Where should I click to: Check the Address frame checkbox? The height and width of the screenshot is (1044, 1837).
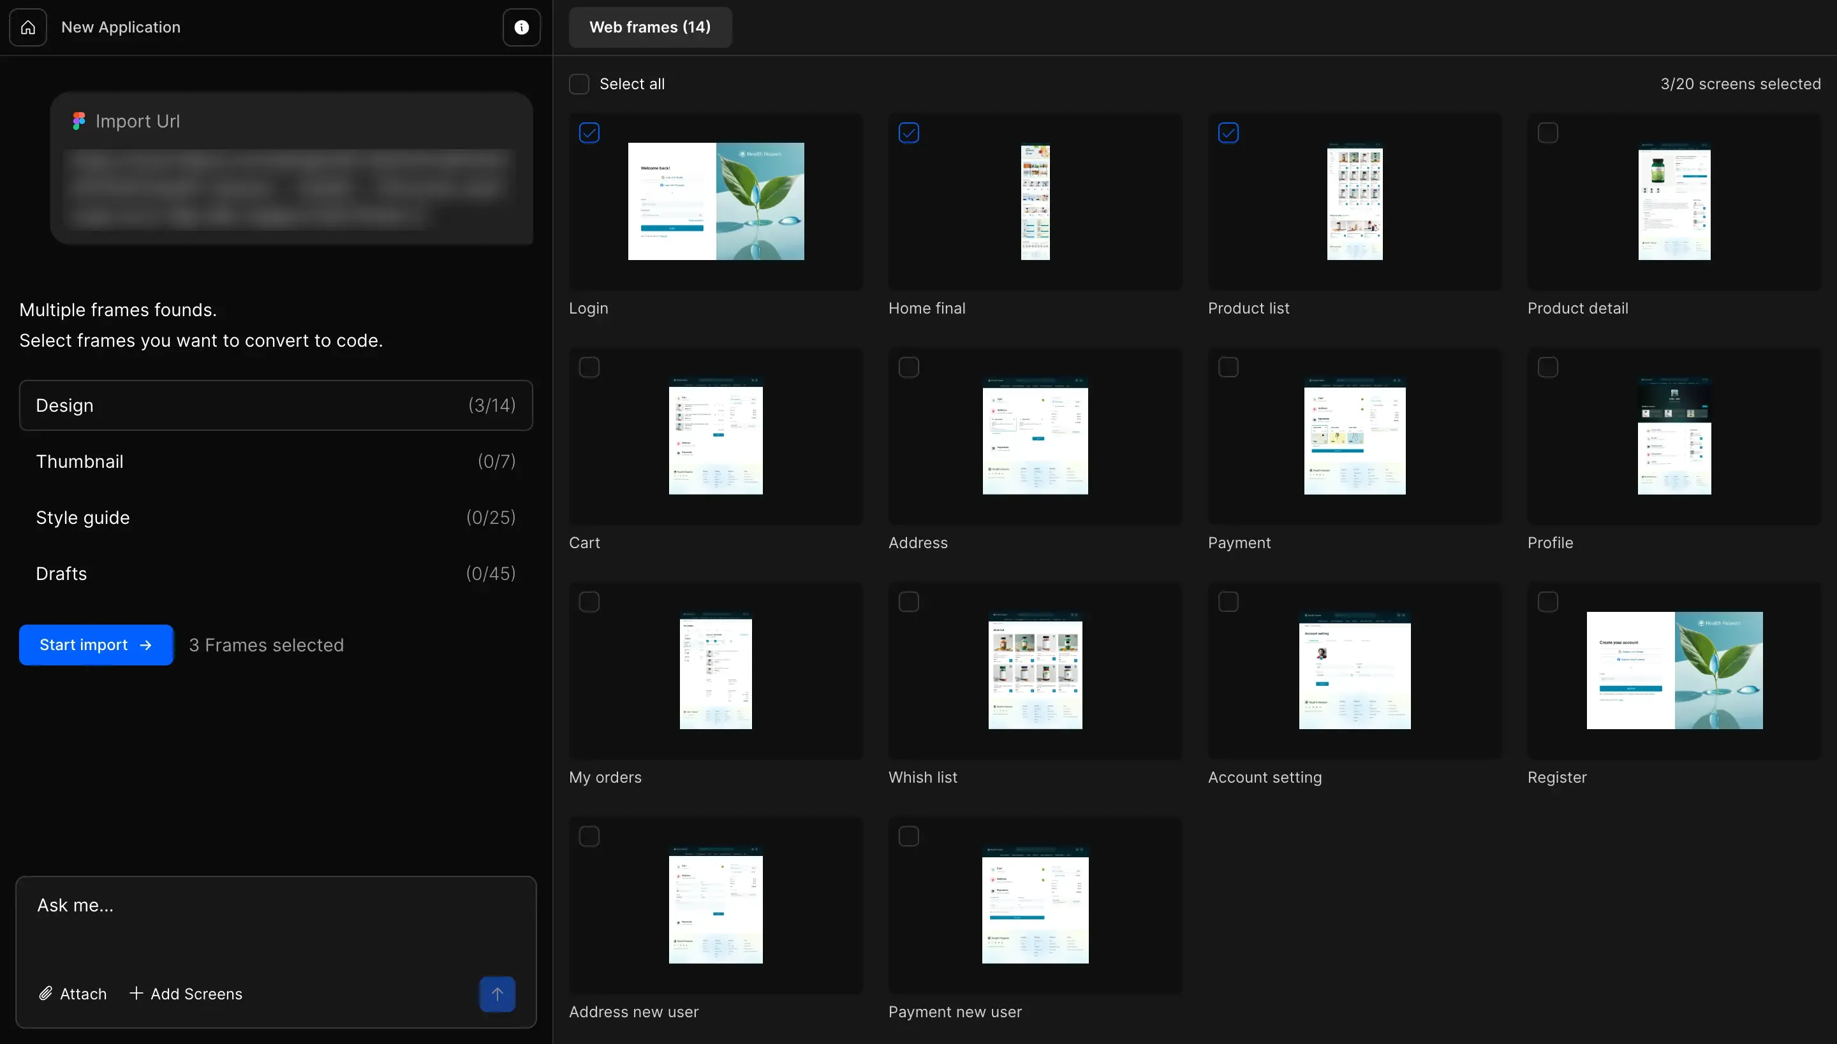click(908, 367)
